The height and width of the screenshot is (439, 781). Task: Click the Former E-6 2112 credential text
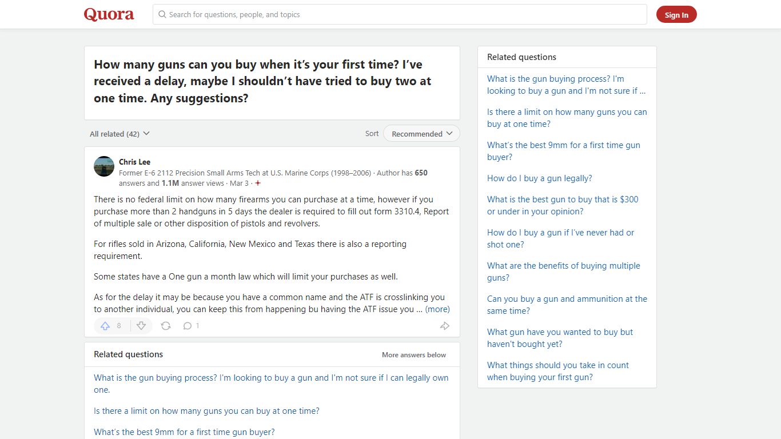point(245,173)
